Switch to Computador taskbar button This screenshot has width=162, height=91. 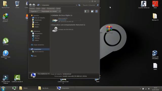tap(66, 88)
